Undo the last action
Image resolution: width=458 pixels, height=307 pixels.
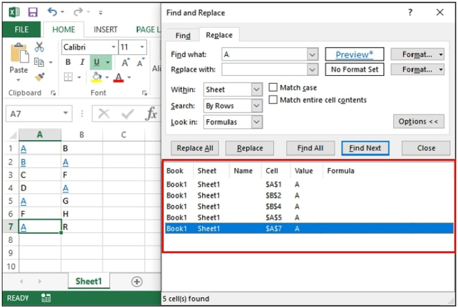tap(52, 12)
